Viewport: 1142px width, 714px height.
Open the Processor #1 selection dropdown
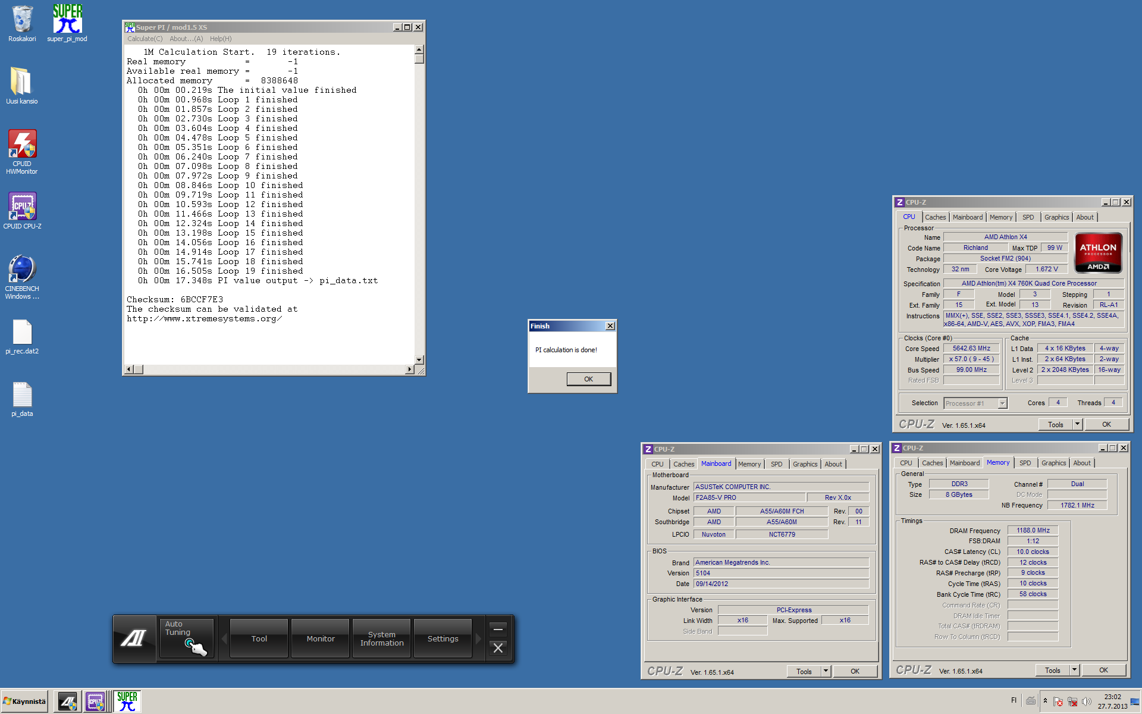[x=1002, y=403]
